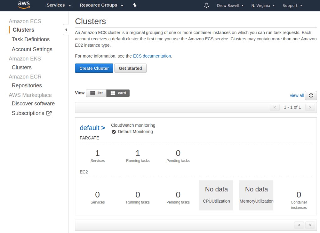Expand the Resource Groups dropdown
Screen dimensions: 320x233
click(x=101, y=5)
